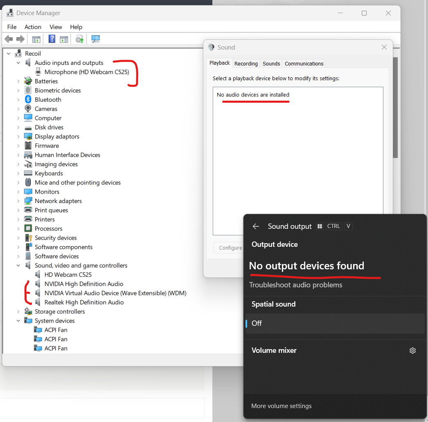Click the Monitors category icon
428x422 pixels.
pyautogui.click(x=28, y=192)
